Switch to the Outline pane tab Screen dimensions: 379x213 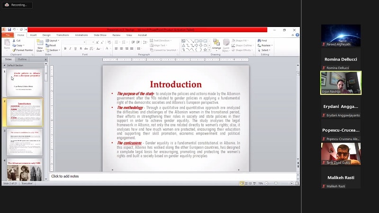22,59
